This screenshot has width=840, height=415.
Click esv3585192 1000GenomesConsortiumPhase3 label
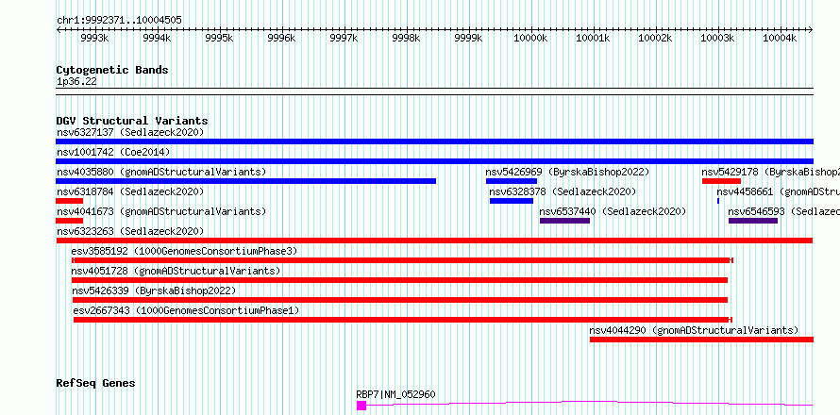(184, 251)
